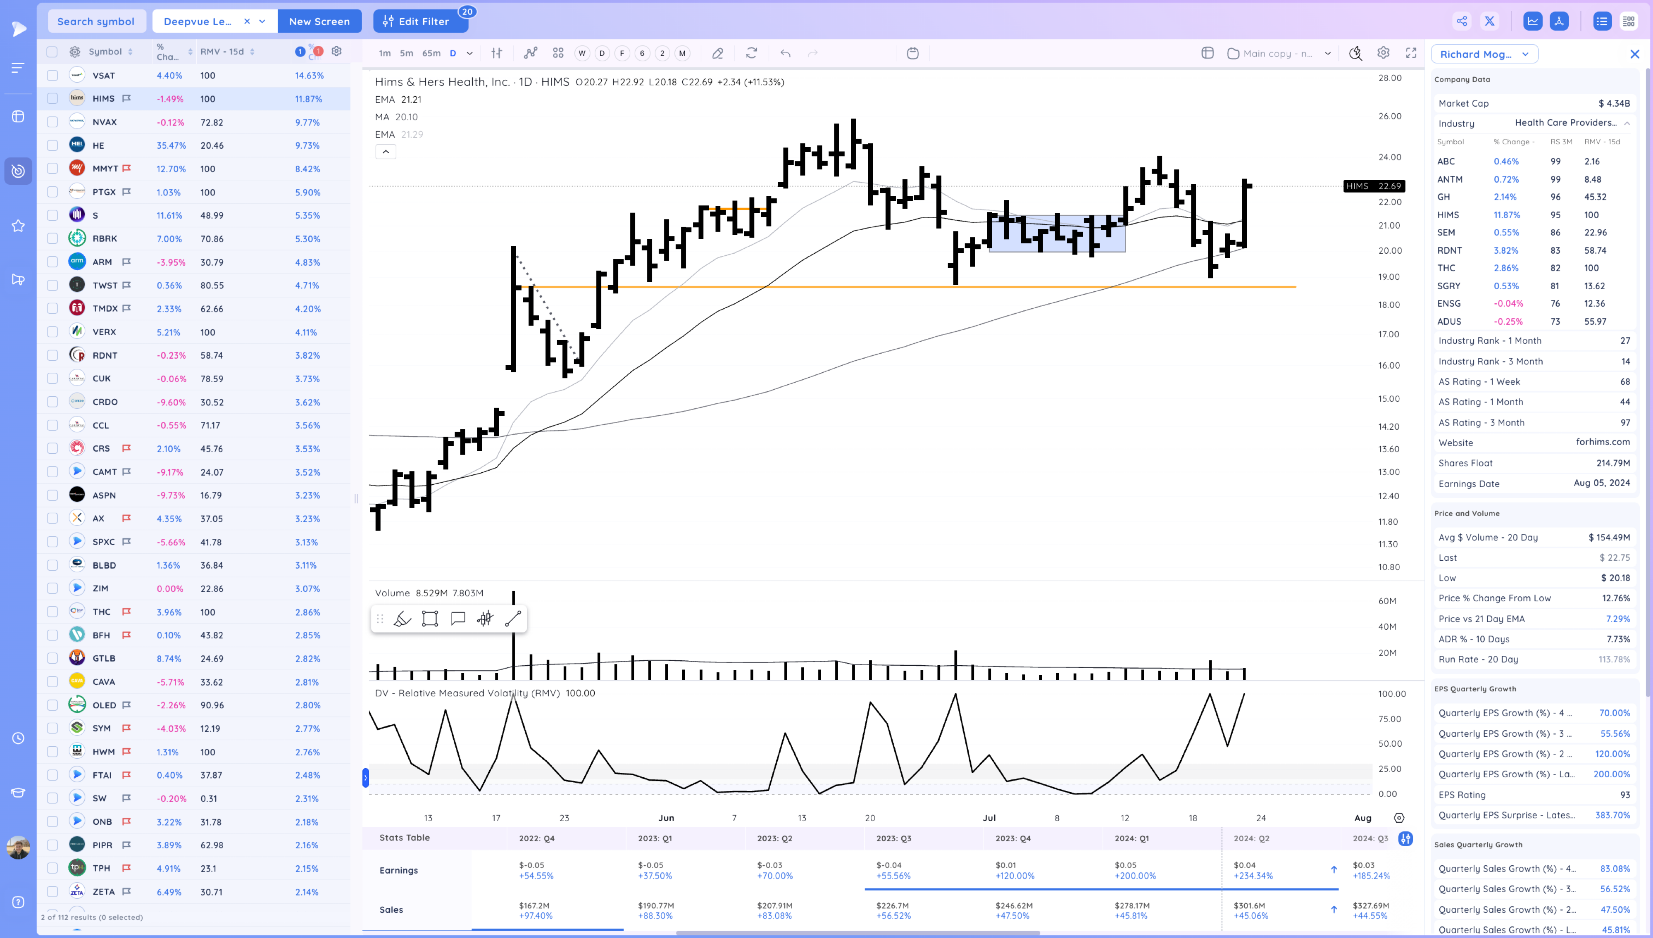Click the New Screen button

tap(319, 21)
